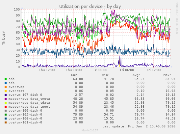Click vm-106-disk-0 current value 23.03
This screenshot has width=180, height=134.
point(78,119)
